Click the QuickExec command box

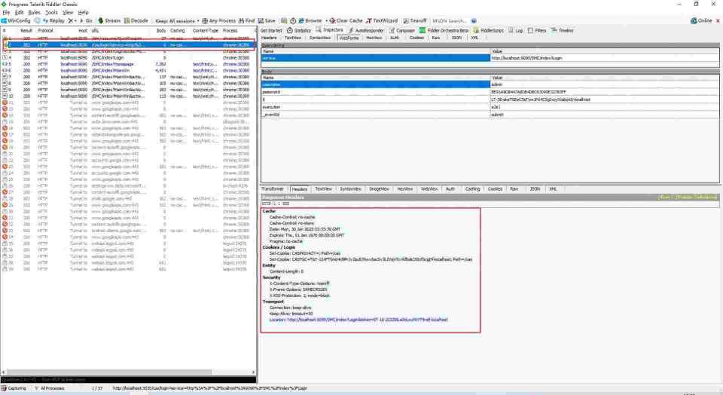coord(128,380)
